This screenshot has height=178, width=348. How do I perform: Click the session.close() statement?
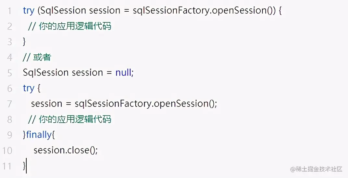click(65, 150)
